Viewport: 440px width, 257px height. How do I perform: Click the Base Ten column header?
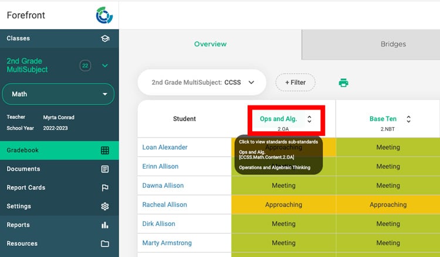(383, 119)
